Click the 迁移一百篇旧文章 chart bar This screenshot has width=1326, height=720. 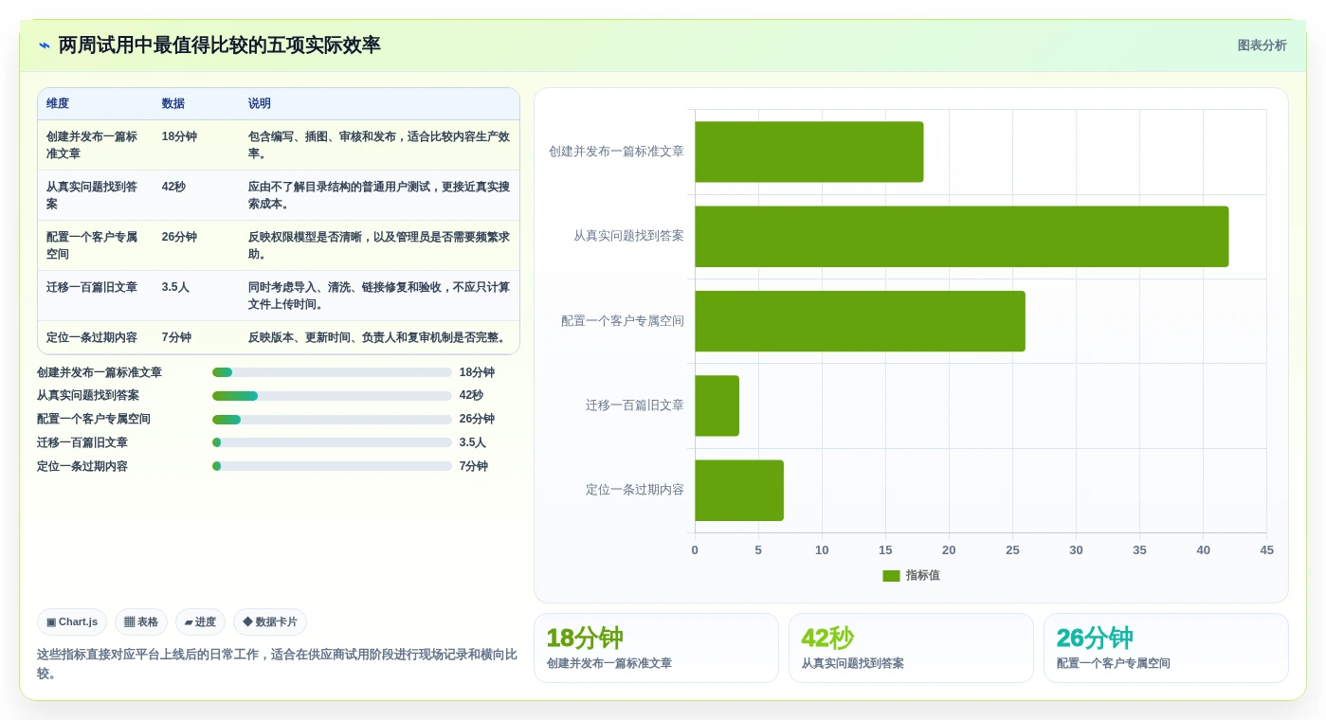pyautogui.click(x=717, y=405)
